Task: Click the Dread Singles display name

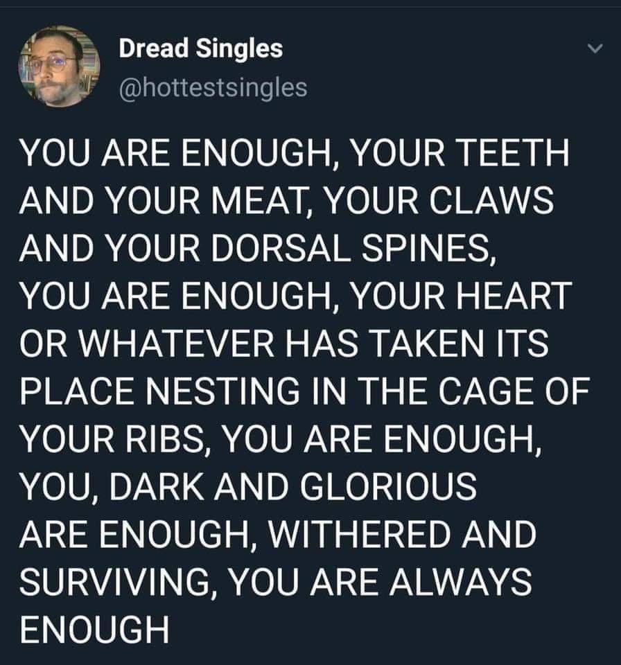Action: 201,48
